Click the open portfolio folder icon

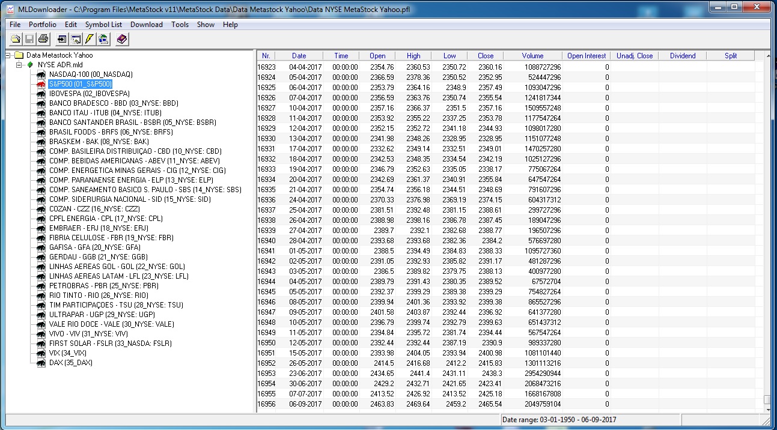(x=16, y=40)
